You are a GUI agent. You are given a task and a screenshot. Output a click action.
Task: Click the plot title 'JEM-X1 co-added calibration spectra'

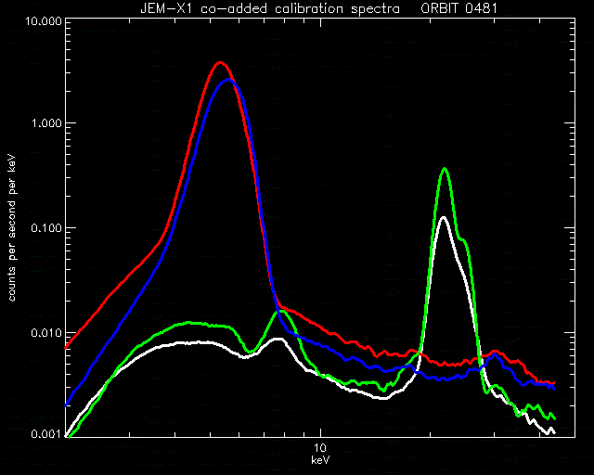(270, 8)
